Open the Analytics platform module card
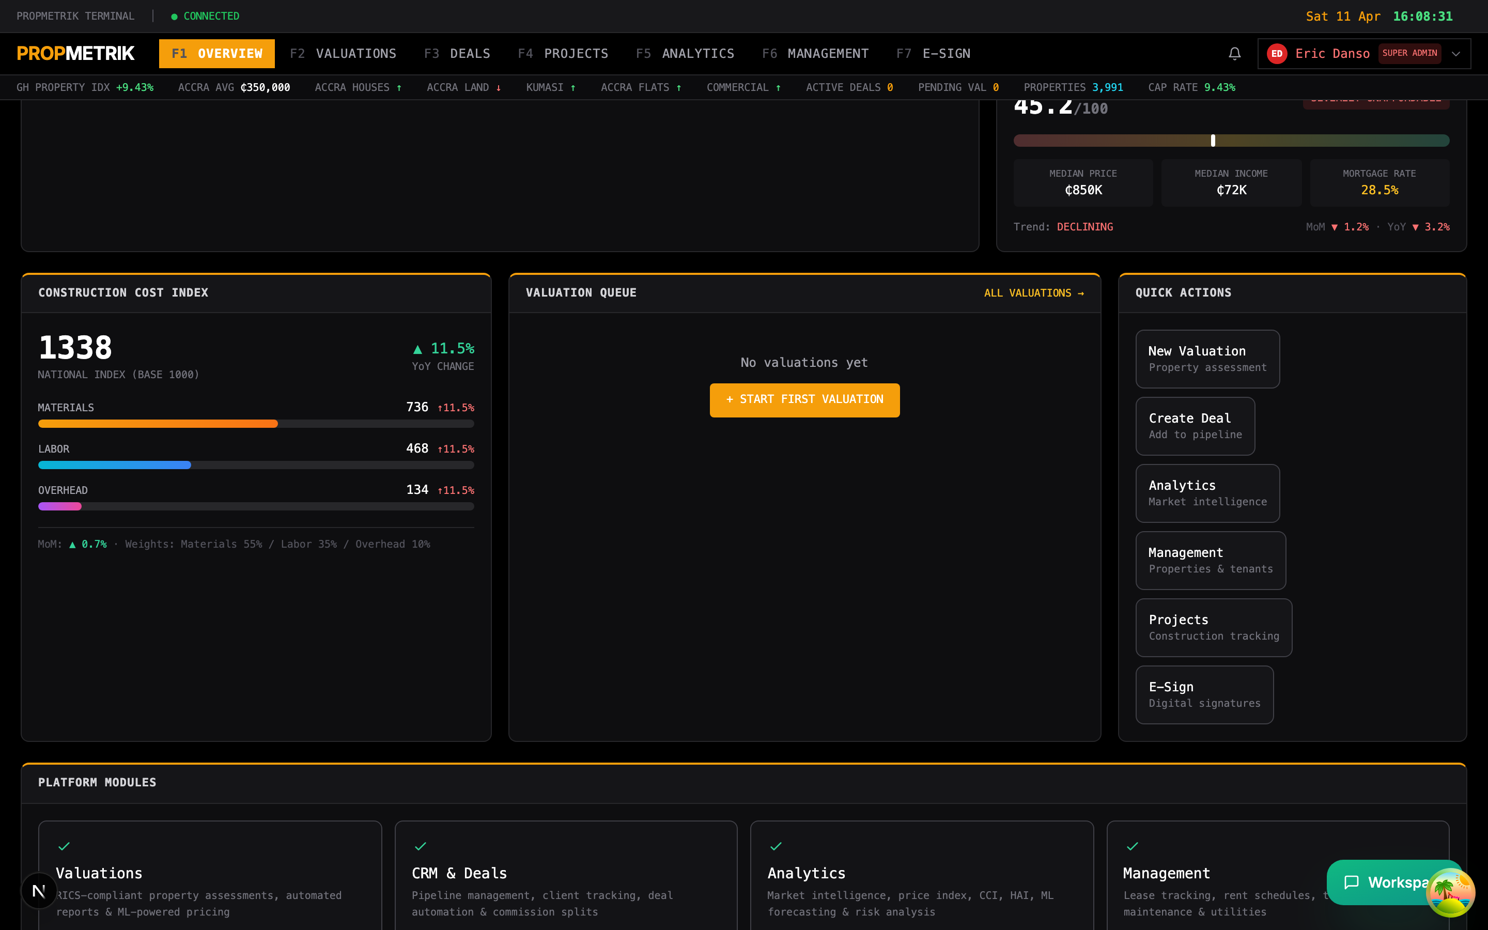 click(922, 875)
